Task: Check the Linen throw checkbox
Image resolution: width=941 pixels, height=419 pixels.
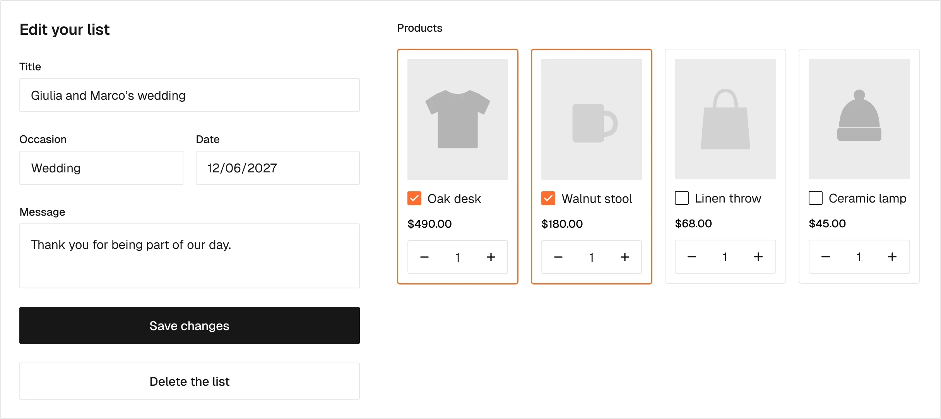Action: (682, 198)
